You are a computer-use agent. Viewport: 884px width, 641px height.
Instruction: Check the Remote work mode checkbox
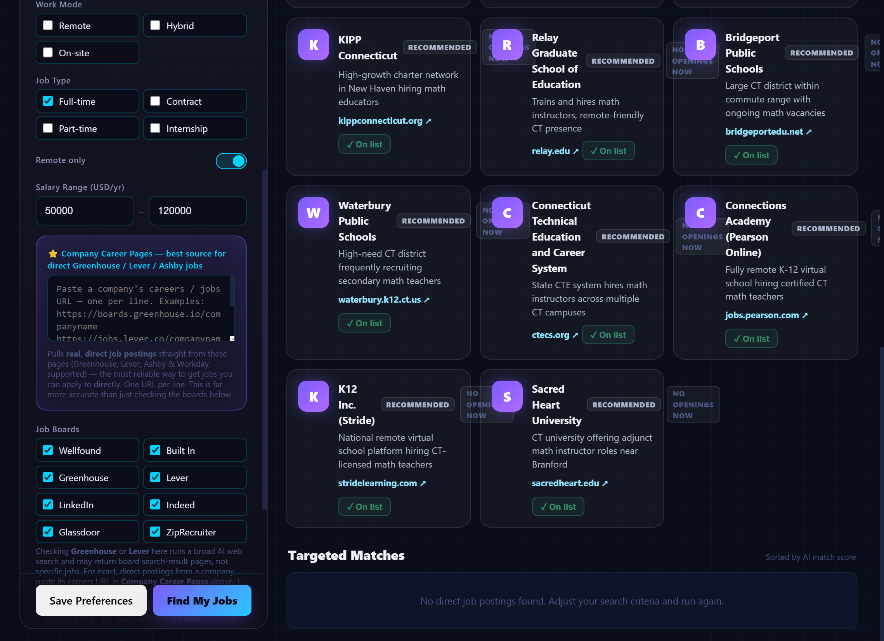pos(48,26)
